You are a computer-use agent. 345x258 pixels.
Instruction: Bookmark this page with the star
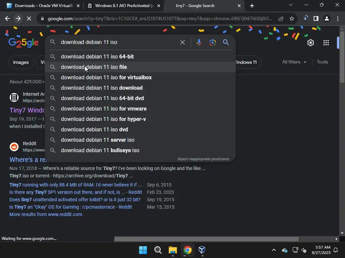[292, 19]
